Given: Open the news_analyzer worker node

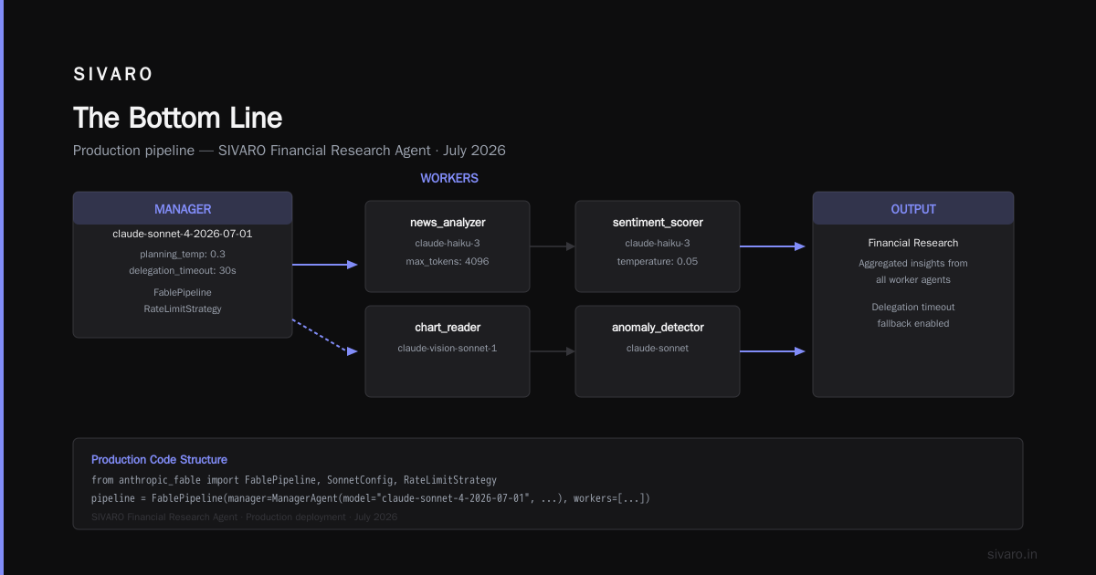Looking at the screenshot, I should pyautogui.click(x=448, y=246).
